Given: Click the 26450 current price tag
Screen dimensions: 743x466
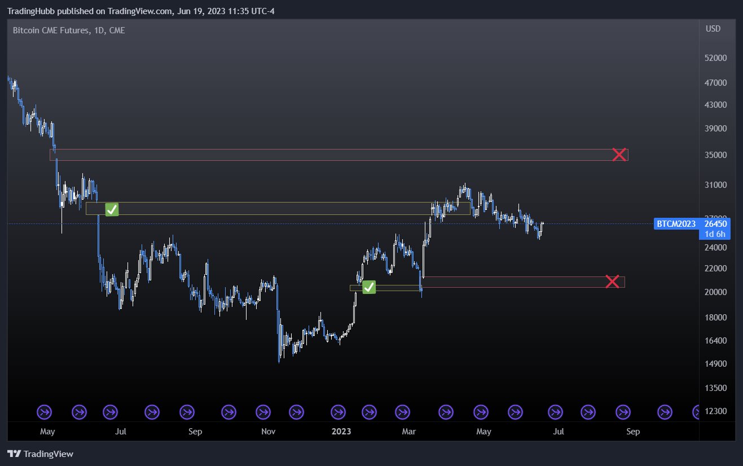Looking at the screenshot, I should coord(715,224).
